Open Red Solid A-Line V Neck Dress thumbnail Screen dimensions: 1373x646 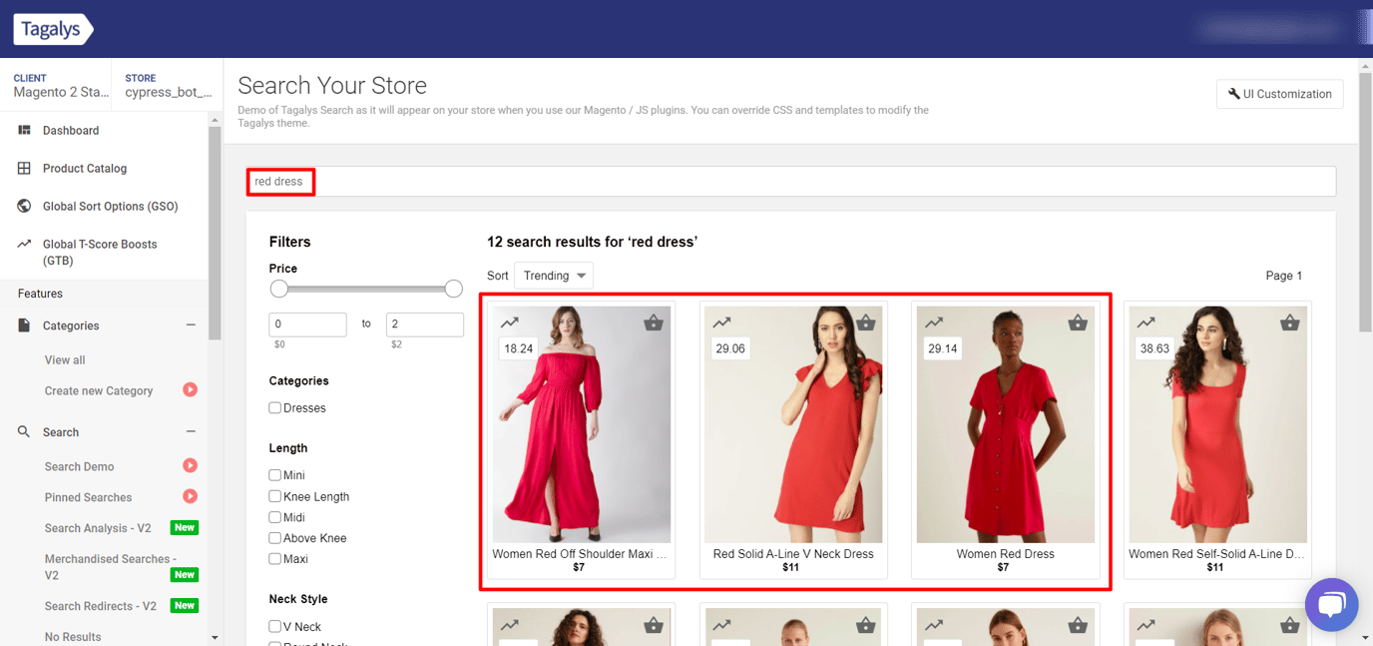(x=793, y=425)
